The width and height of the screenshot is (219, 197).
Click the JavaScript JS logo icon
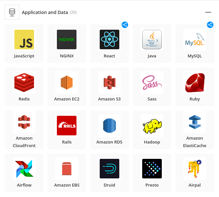24,39
